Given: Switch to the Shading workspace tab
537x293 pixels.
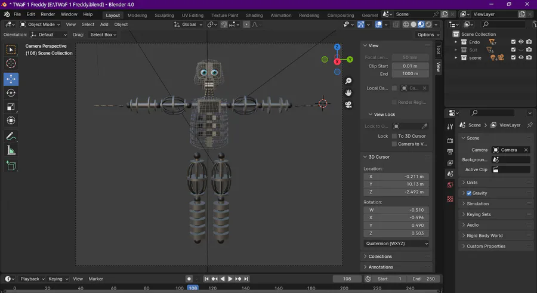Looking at the screenshot, I should (x=254, y=15).
